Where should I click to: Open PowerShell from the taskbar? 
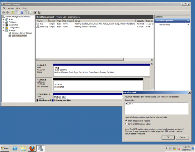15,148
